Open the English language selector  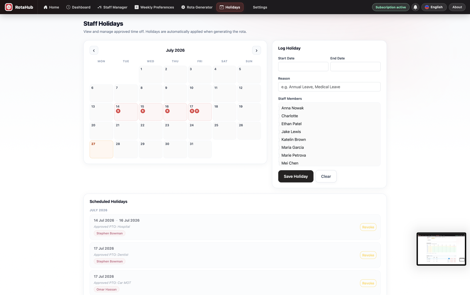(x=434, y=7)
